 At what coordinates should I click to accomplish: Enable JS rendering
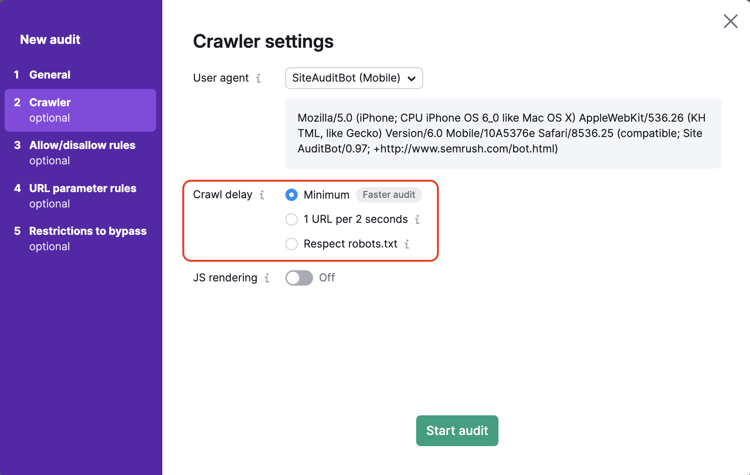[x=299, y=278]
